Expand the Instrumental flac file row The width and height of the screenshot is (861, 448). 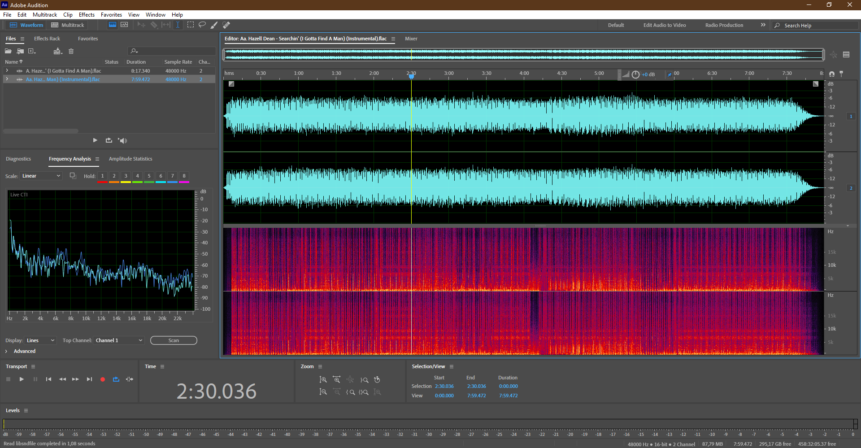click(7, 79)
